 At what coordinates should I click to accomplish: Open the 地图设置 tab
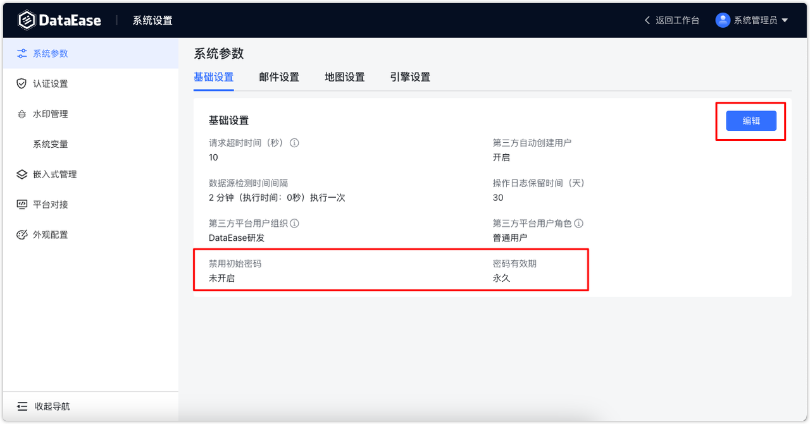point(344,77)
